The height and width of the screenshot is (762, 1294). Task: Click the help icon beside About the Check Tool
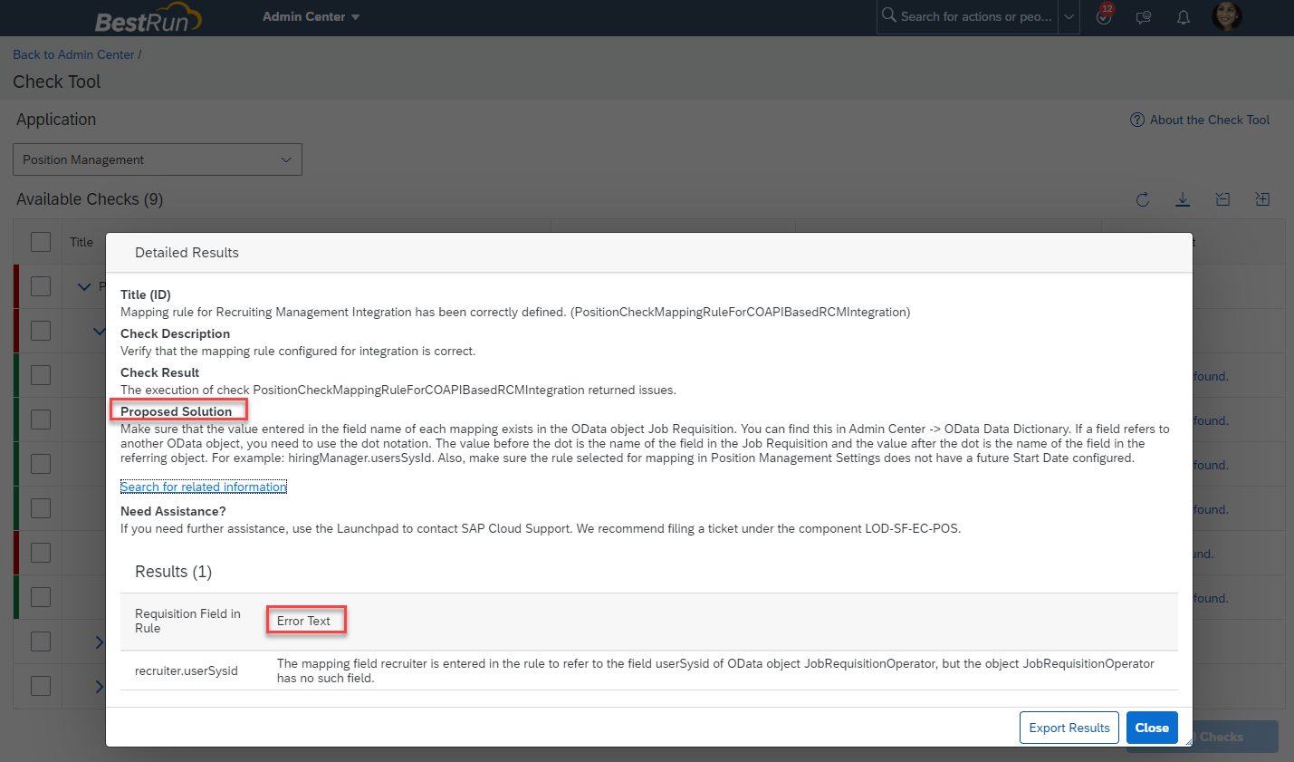(x=1137, y=120)
